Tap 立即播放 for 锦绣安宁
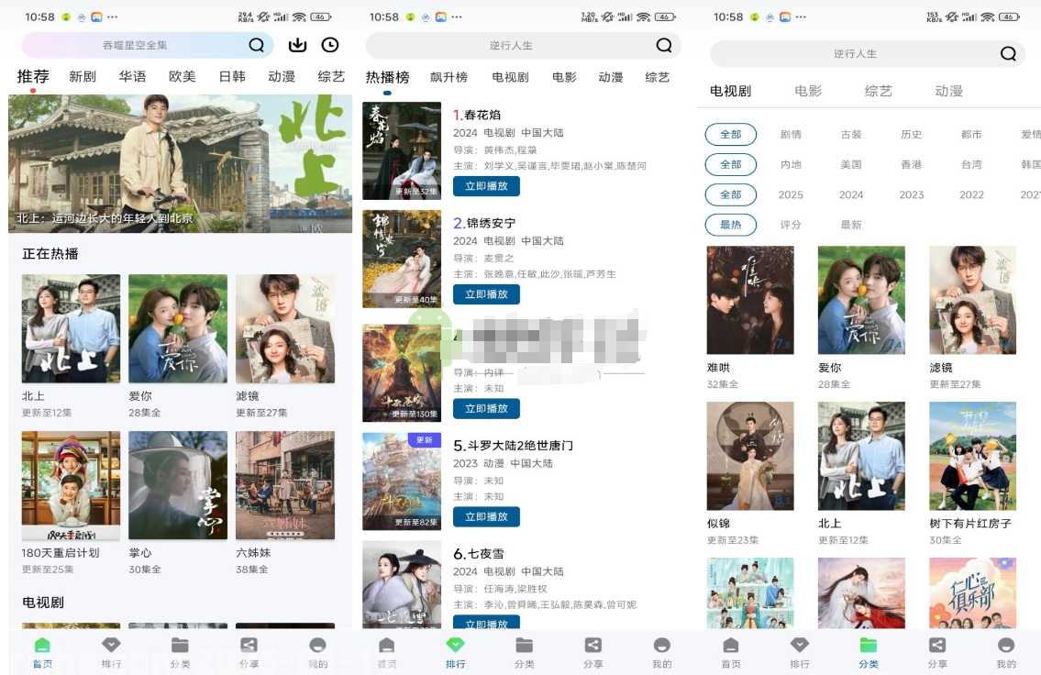1041x675 pixels. click(486, 294)
